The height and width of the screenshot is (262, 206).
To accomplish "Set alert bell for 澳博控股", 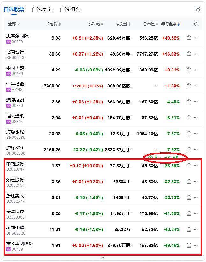I will 189,102.
